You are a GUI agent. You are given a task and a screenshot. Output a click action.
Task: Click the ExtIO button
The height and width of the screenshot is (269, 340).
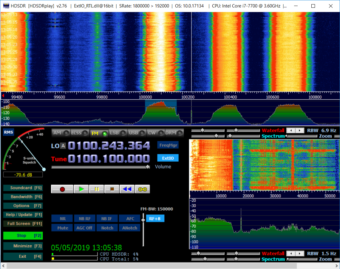[x=168, y=158]
